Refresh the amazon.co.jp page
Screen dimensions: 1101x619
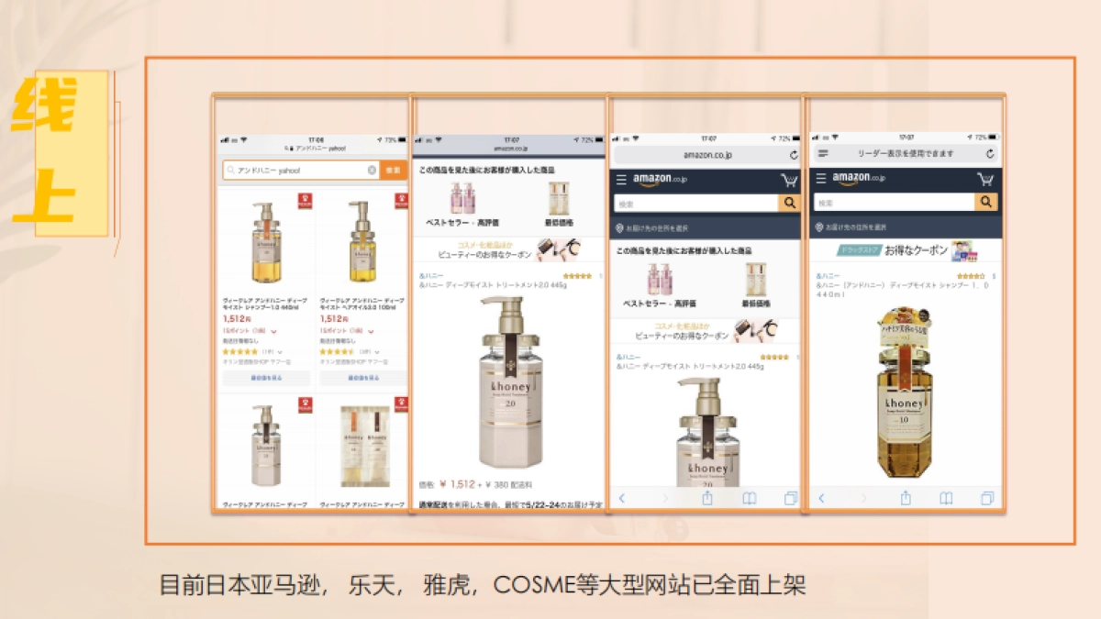tap(795, 155)
